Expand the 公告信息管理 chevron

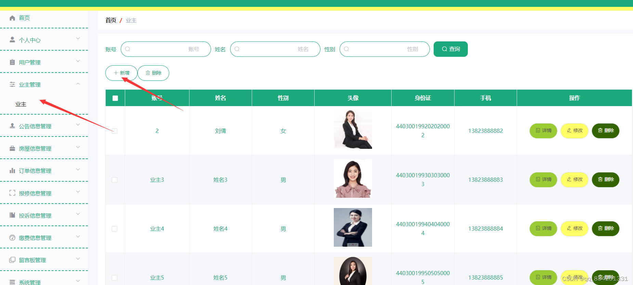(x=78, y=125)
